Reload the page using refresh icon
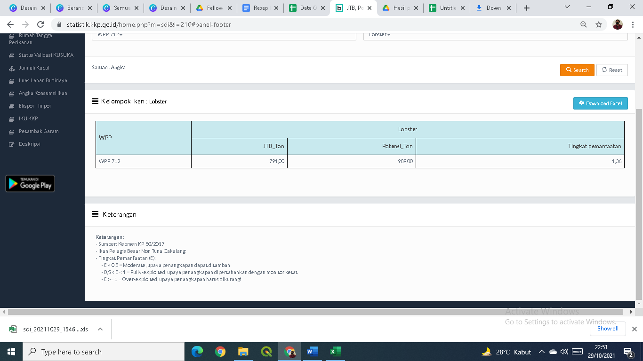 click(x=40, y=24)
